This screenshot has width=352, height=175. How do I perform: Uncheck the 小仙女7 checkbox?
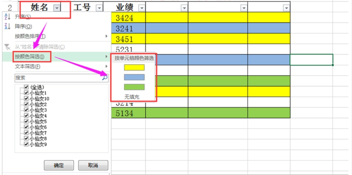click(26, 133)
